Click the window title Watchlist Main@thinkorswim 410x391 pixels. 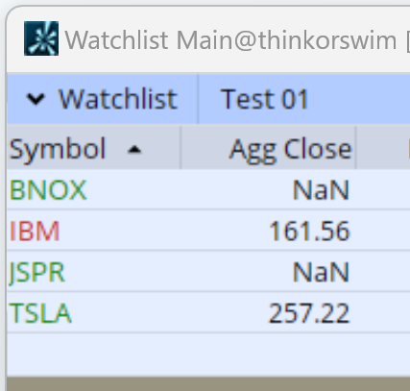tap(231, 40)
